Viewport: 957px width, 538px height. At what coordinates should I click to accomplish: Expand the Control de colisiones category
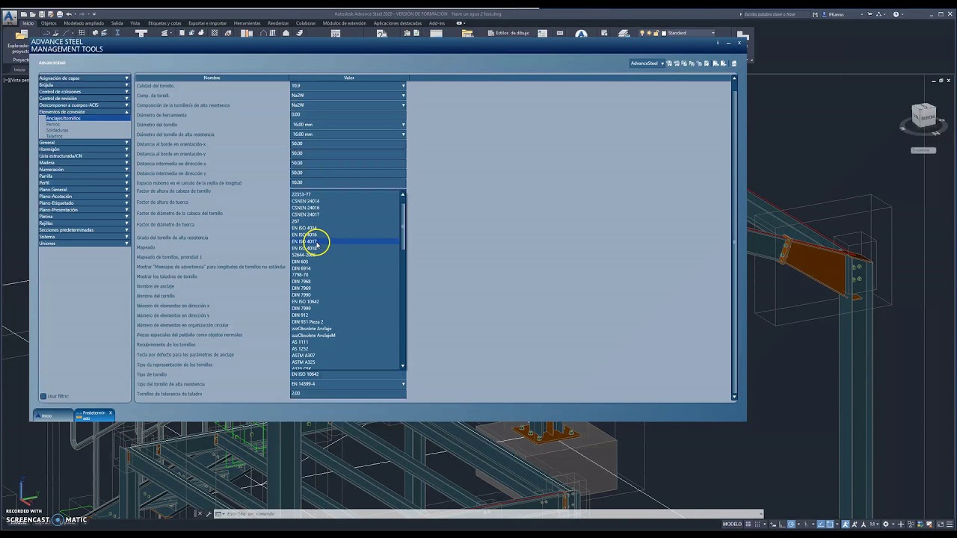[x=84, y=92]
